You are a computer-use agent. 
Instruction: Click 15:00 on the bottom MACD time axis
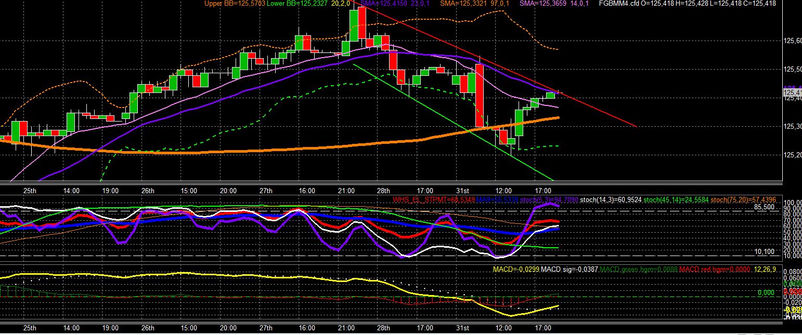[x=189, y=328]
